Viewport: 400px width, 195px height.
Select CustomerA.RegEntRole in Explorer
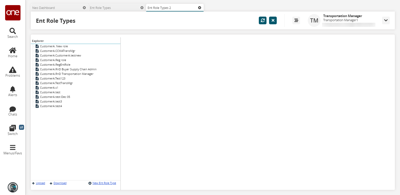pos(55,65)
